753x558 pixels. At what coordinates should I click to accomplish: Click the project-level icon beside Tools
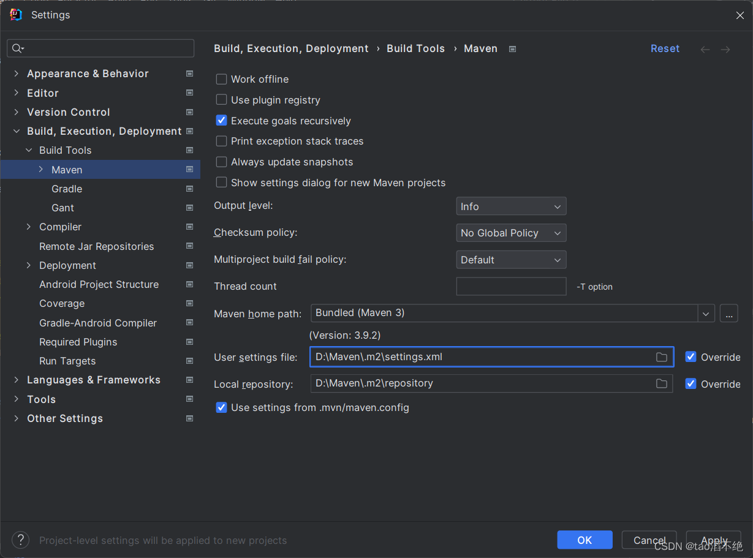coord(189,399)
